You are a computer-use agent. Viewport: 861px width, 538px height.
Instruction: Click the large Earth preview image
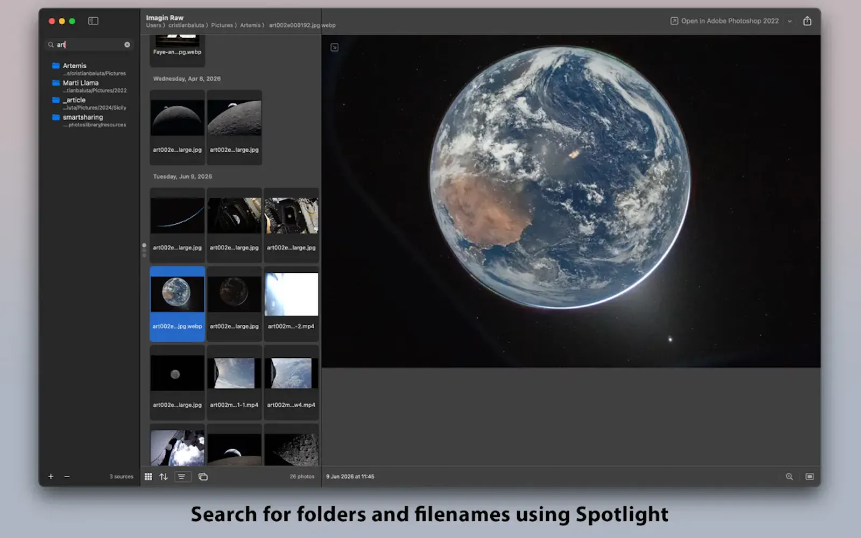click(571, 201)
